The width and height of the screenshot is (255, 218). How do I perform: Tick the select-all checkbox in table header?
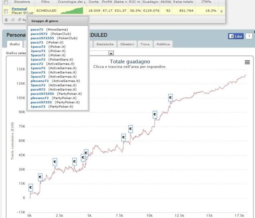6,2
